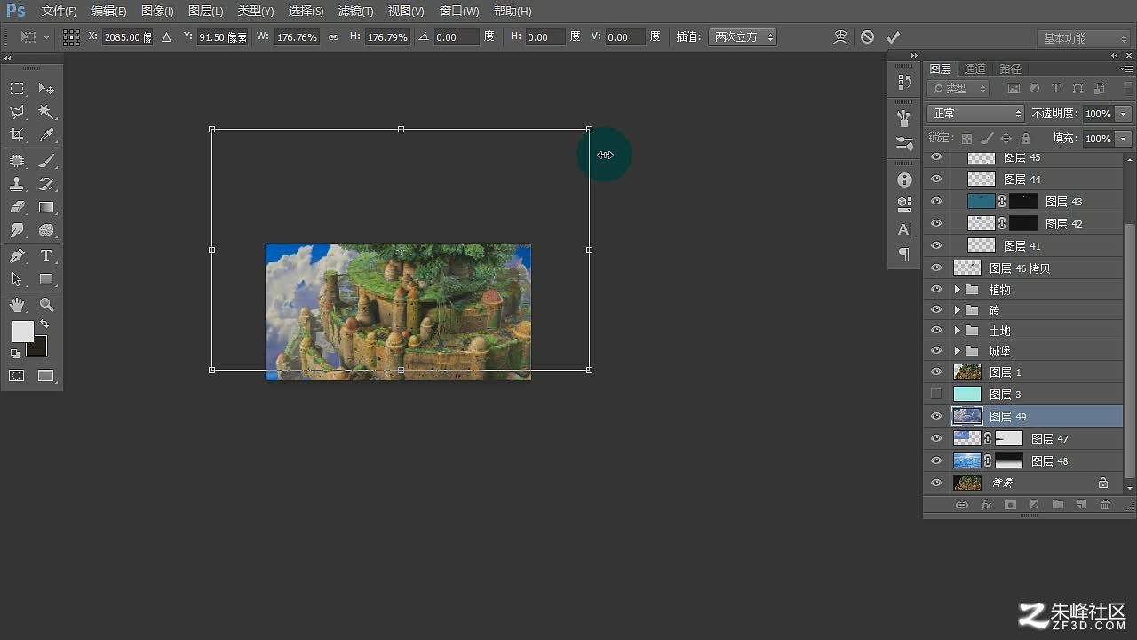Open the opacity 不透明度 slider dropdown
Screen dimensions: 1137x640
coord(1124,114)
